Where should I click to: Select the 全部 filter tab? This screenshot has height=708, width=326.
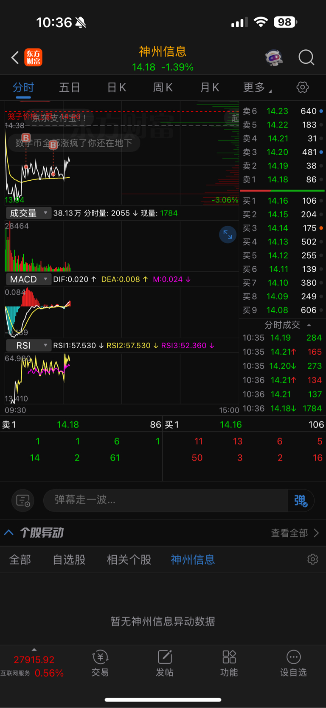(20, 560)
